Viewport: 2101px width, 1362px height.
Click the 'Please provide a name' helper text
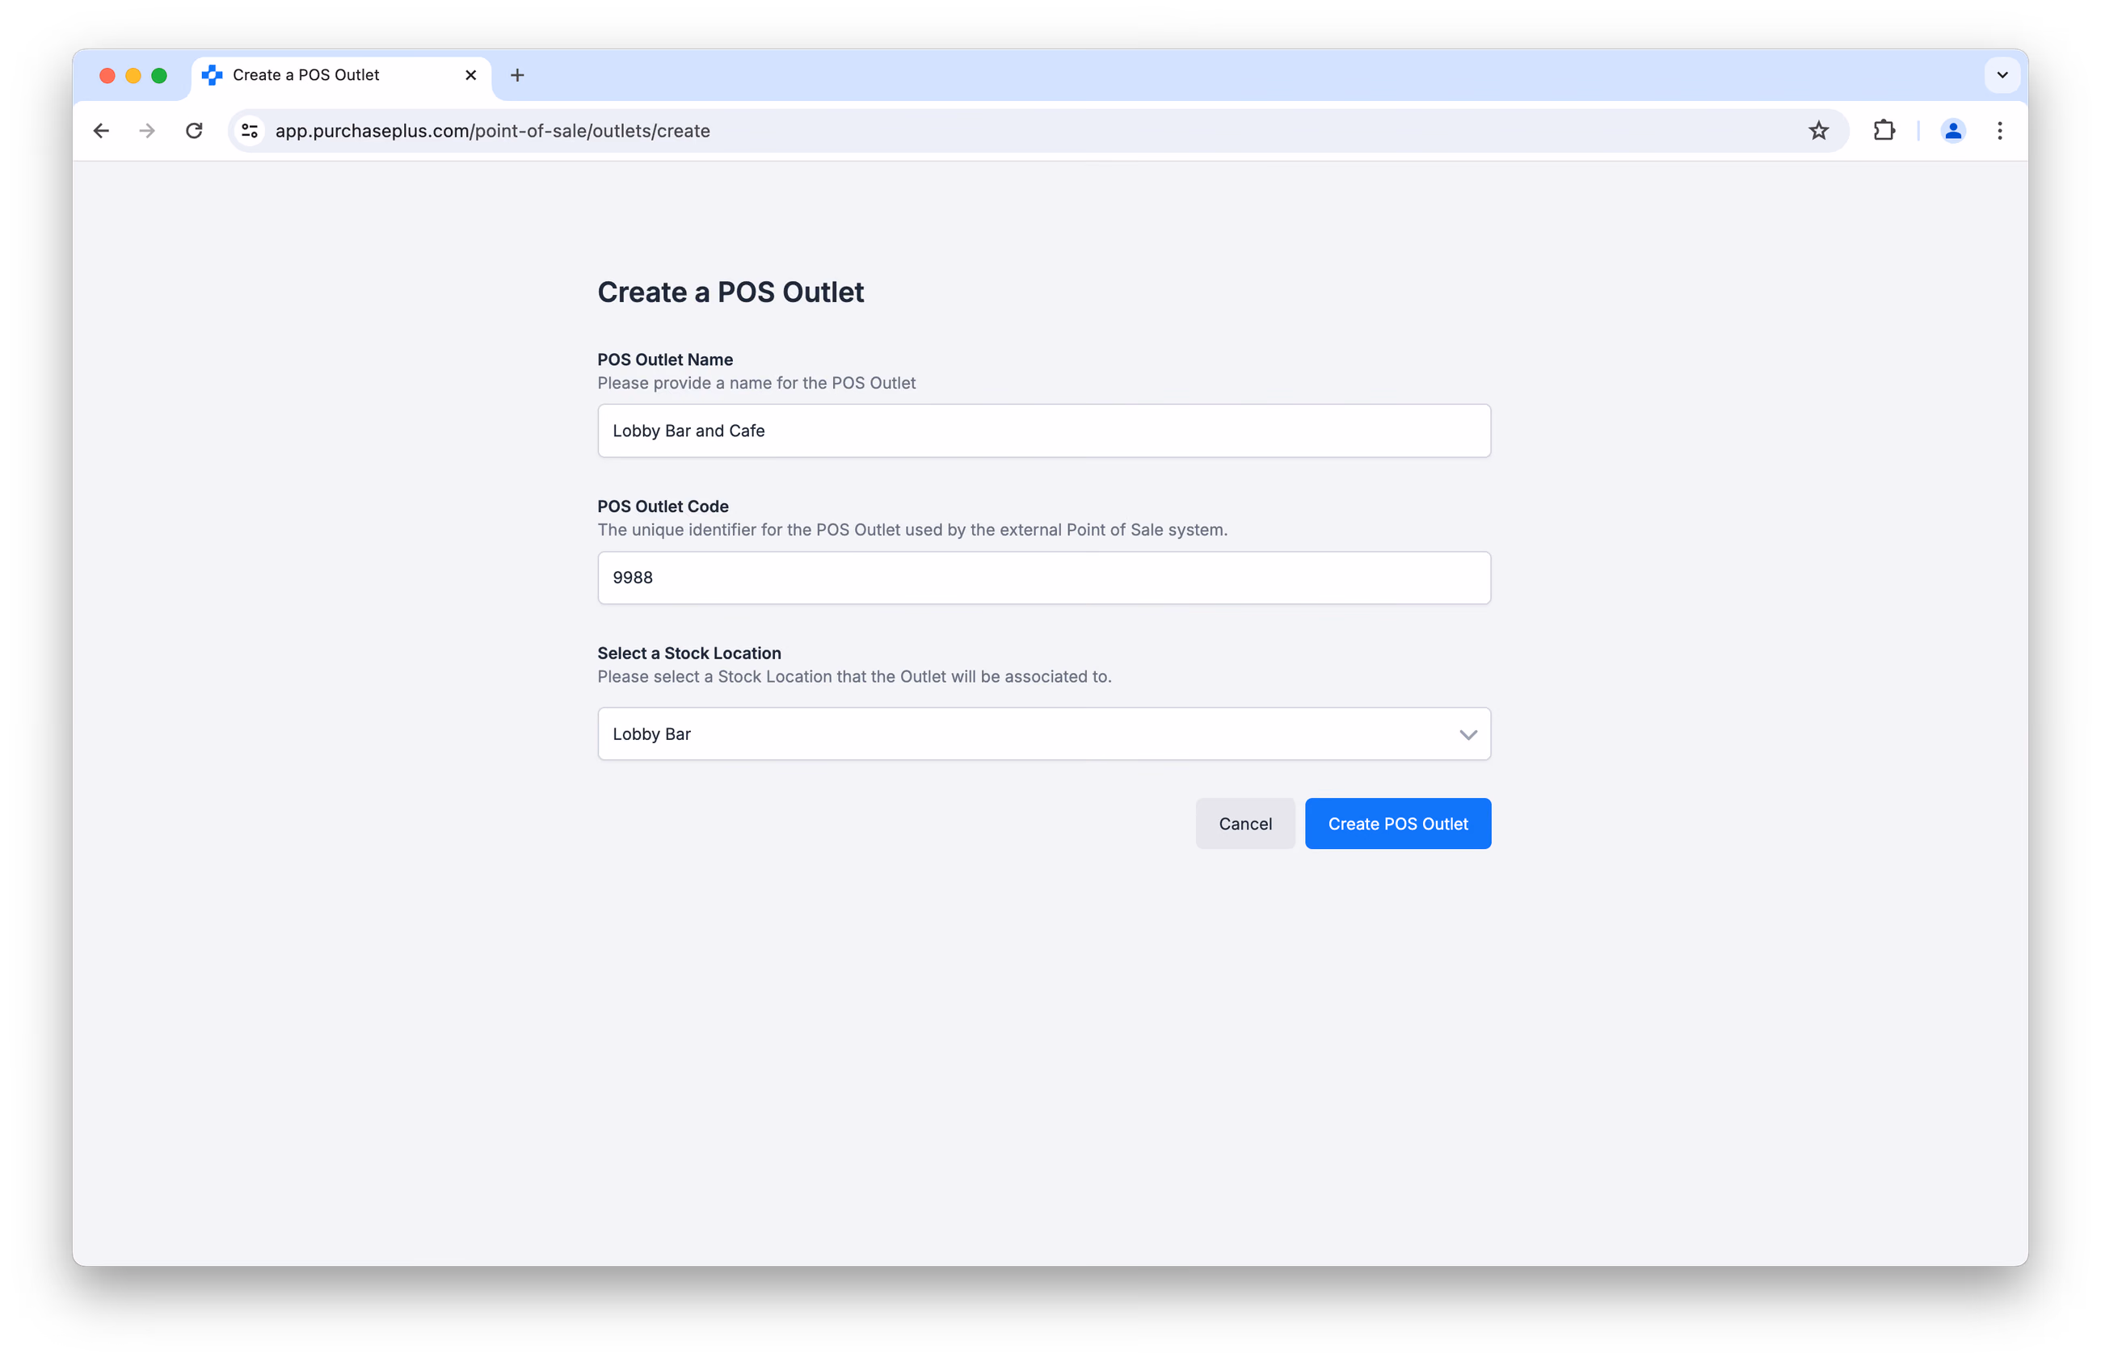pos(756,383)
